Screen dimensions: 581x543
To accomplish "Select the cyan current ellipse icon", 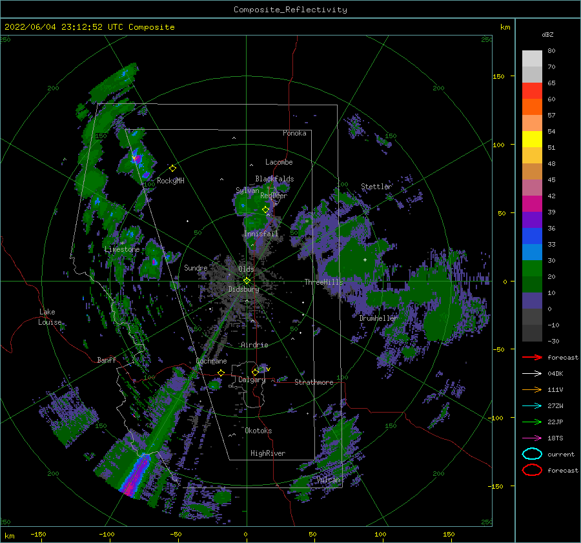I will point(532,454).
